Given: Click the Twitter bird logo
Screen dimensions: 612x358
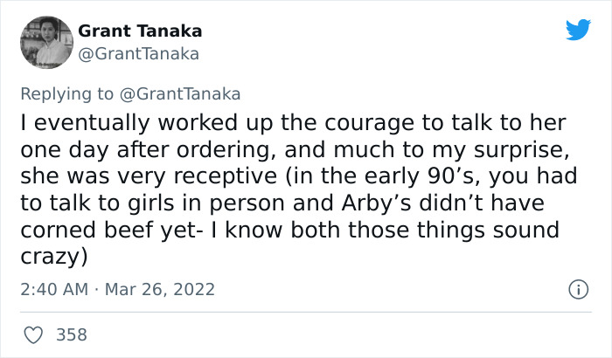Looking at the screenshot, I should click(578, 31).
